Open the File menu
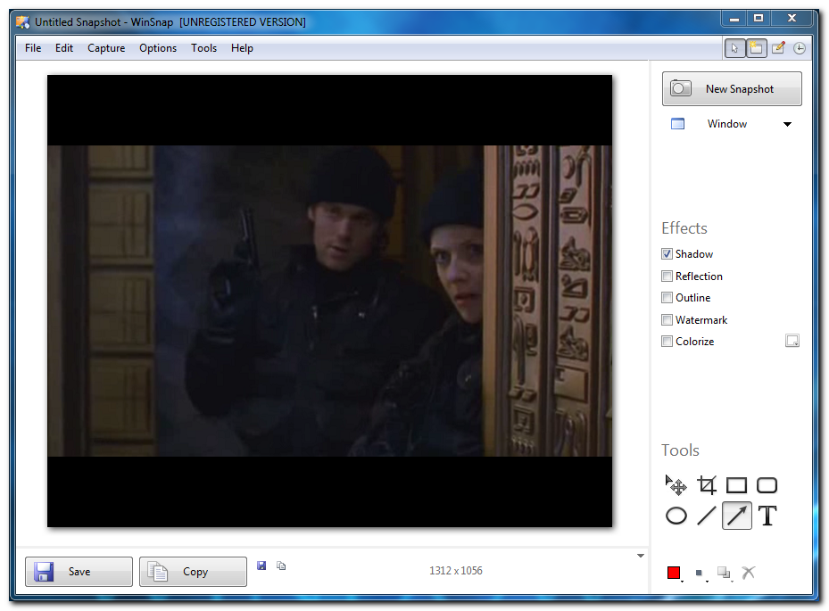The height and width of the screenshot is (611, 829). [x=33, y=48]
